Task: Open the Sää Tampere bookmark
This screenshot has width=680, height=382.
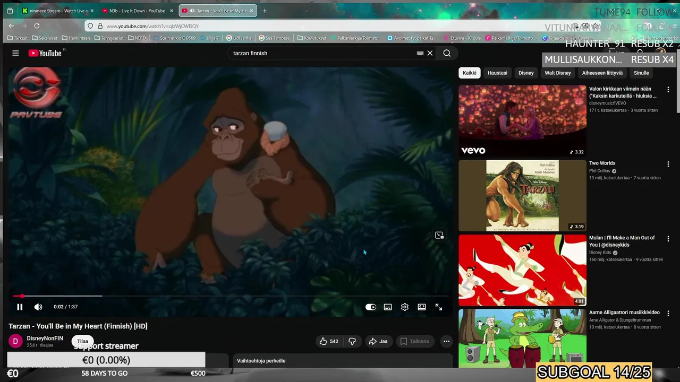Action: [x=274, y=38]
